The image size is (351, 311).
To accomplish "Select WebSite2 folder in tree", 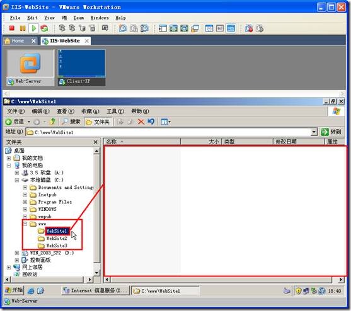I will (x=57, y=239).
